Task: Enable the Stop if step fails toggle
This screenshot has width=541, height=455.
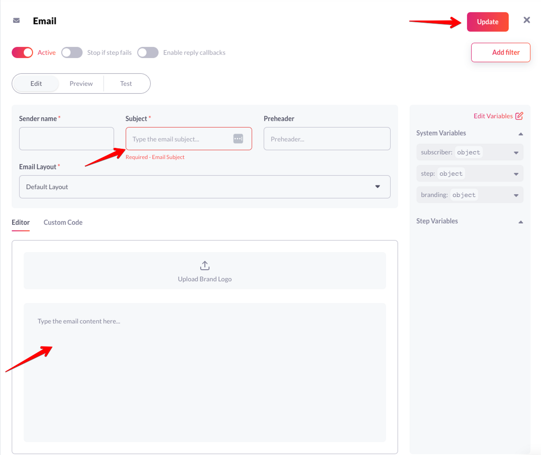Action: coord(72,52)
